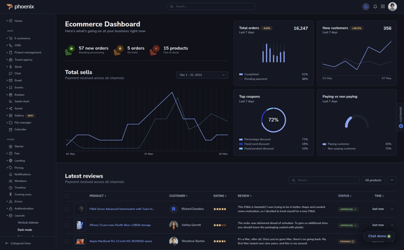This screenshot has height=250, width=404.
Task: Open the Mar 1 - 31, 2023 dropdown
Action: [x=202, y=75]
